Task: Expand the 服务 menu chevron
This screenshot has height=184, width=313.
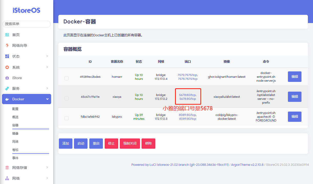Action: click(47, 88)
